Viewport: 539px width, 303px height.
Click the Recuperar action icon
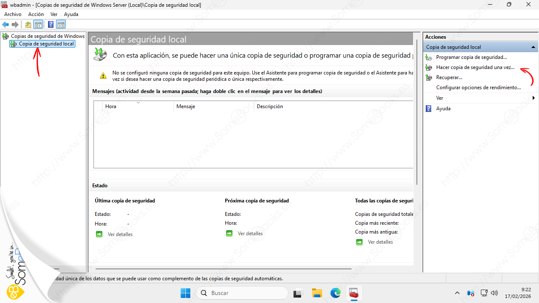pyautogui.click(x=429, y=77)
